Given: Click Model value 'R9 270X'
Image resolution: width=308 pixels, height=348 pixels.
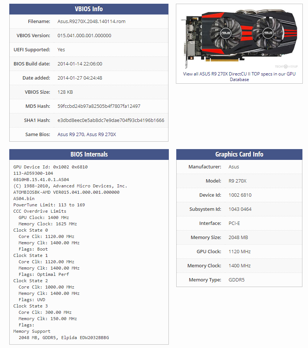Looking at the screenshot, I should pyautogui.click(x=237, y=181).
